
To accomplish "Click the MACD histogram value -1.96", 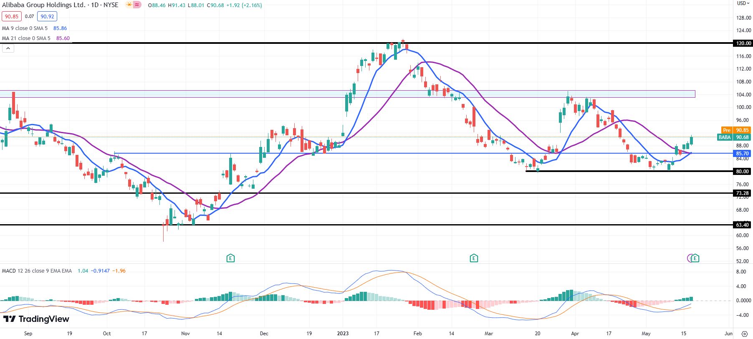I will pos(119,271).
